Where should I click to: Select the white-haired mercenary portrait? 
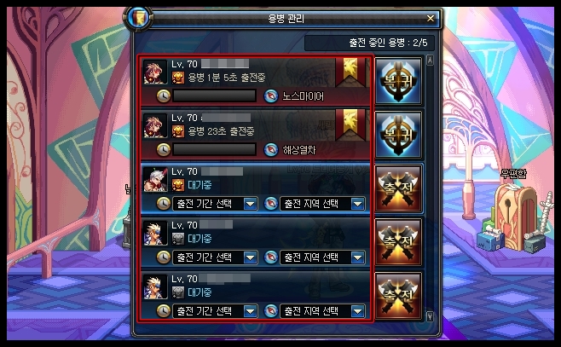pos(155,179)
